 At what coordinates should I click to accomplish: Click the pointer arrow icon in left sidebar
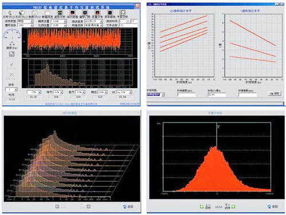11,54
